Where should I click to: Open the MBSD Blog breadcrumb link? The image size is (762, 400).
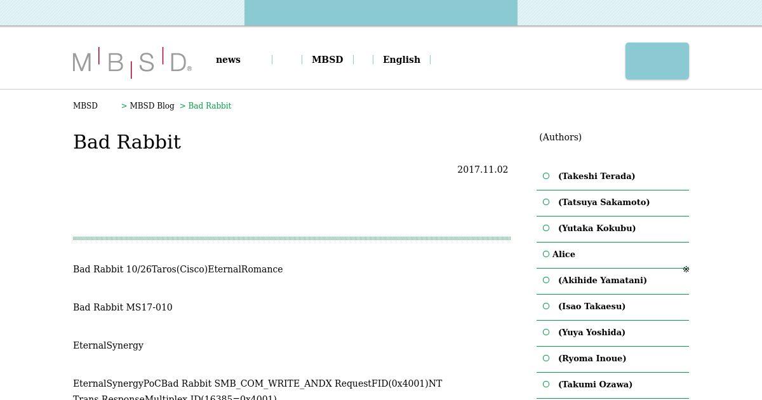click(152, 106)
